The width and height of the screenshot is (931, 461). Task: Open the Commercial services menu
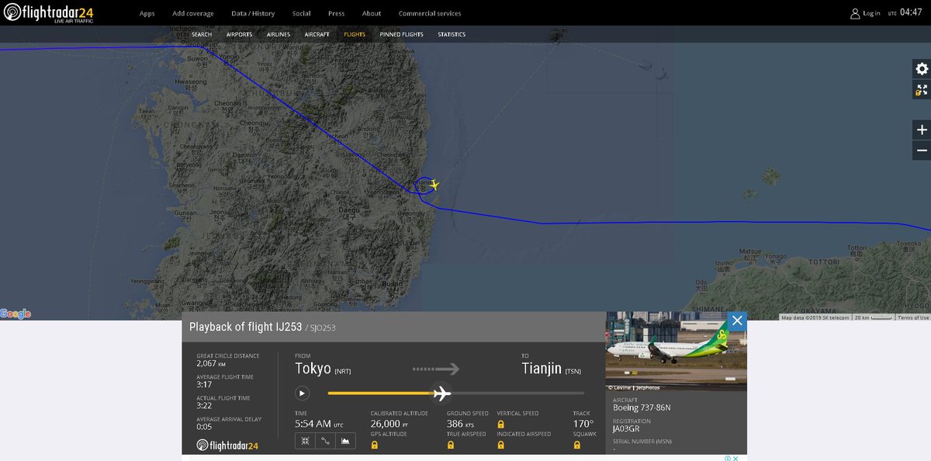click(429, 13)
